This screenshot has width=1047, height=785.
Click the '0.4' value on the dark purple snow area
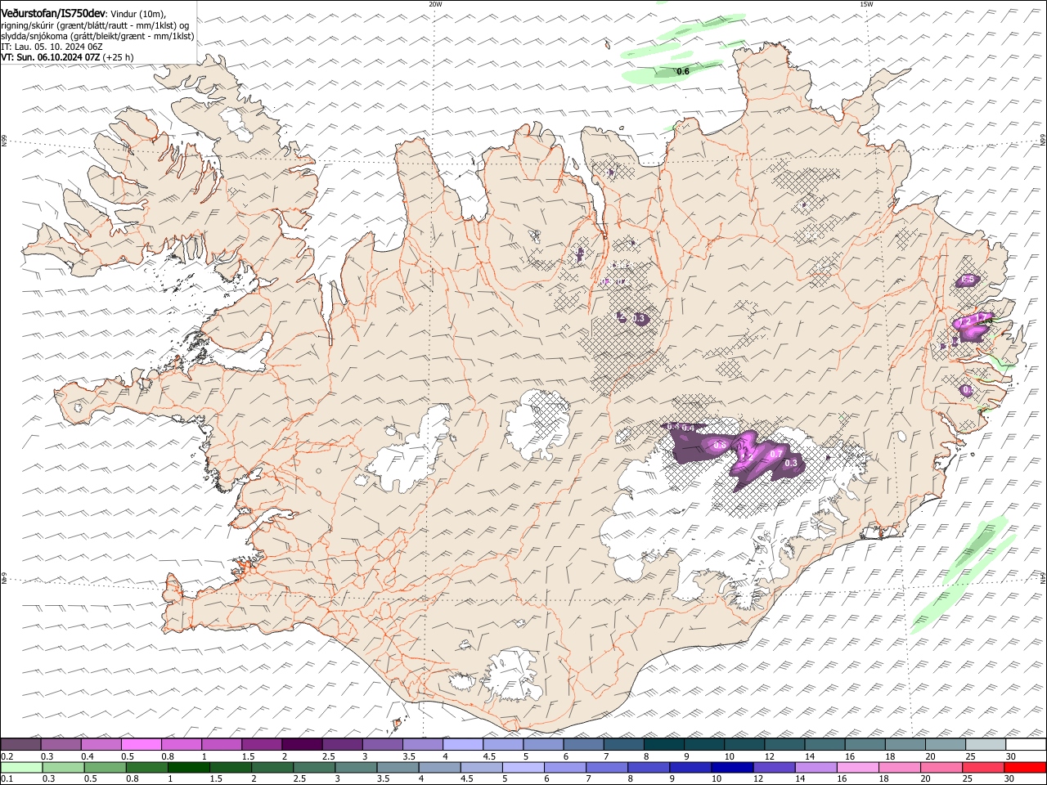point(689,428)
